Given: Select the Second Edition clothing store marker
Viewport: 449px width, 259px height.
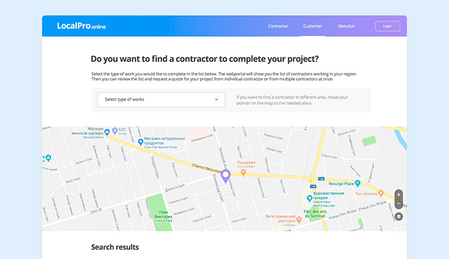Looking at the screenshot, I should pyautogui.click(x=107, y=132).
